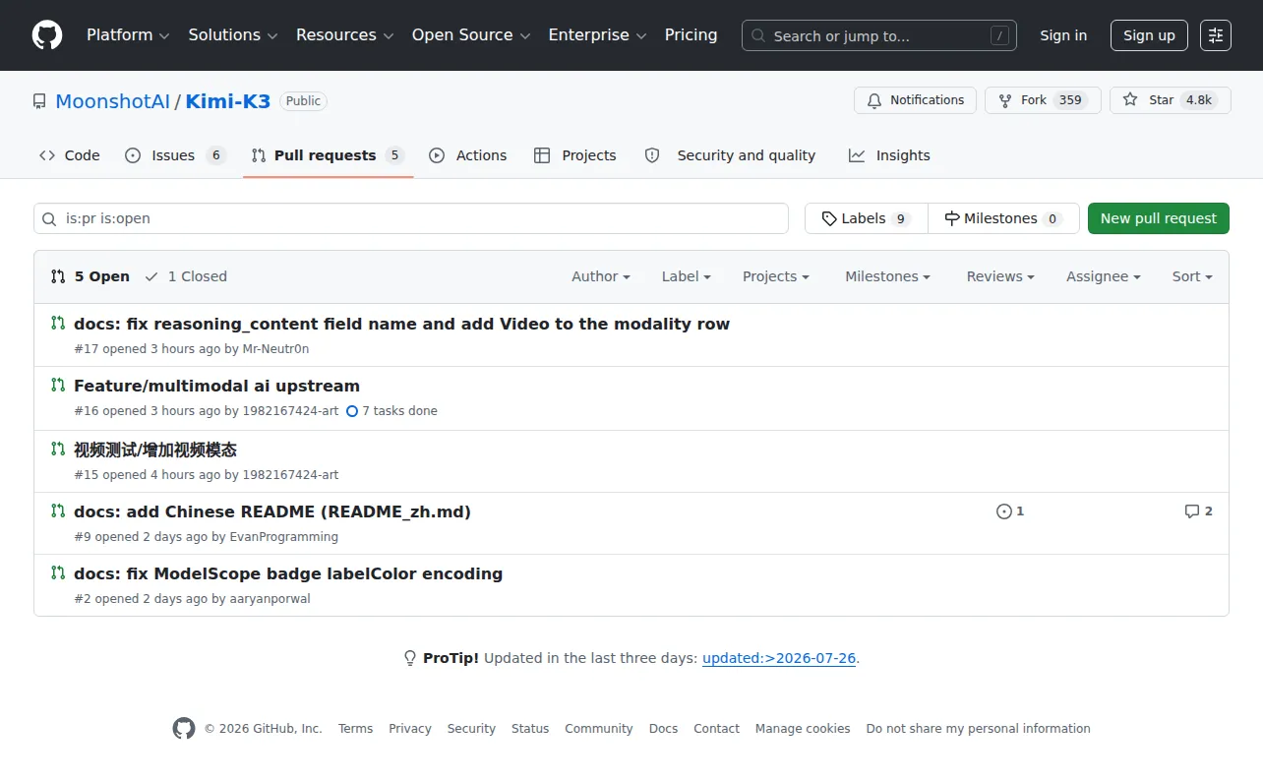Open the appearance settings icon button
Viewport: 1263px width, 781px height.
[x=1216, y=35]
